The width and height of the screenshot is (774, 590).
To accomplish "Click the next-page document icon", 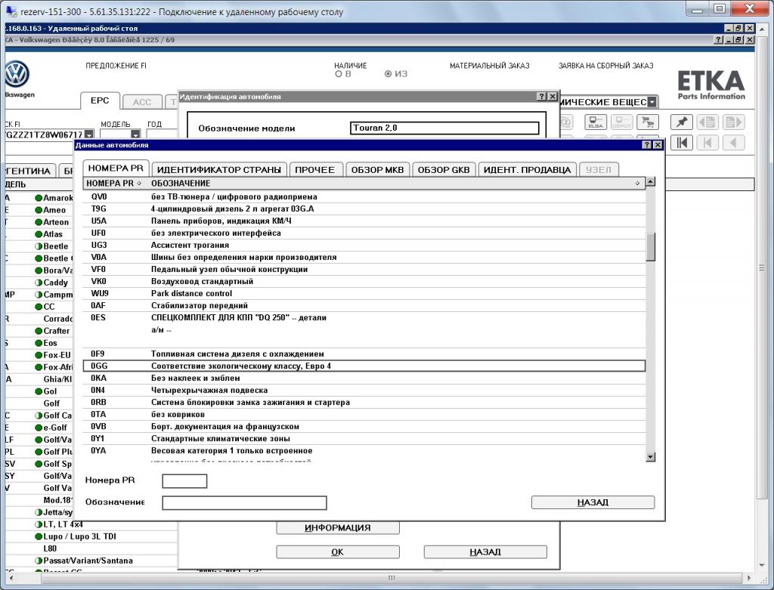I will pyautogui.click(x=733, y=122).
